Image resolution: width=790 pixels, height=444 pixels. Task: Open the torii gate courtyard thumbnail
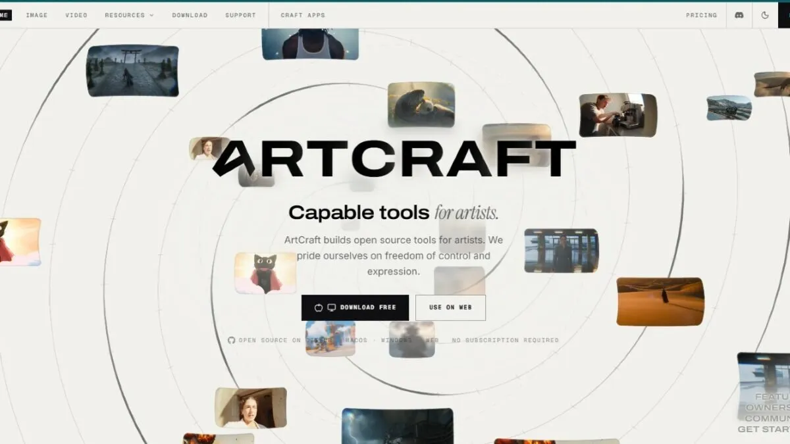click(132, 70)
